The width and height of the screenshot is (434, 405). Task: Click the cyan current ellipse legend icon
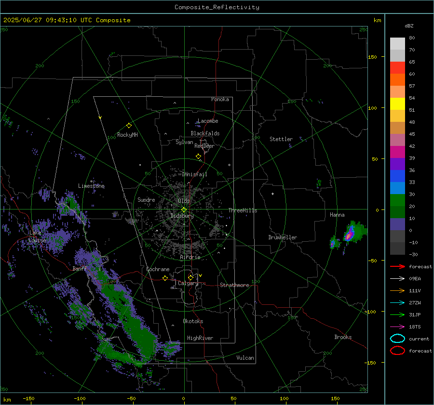point(397,339)
